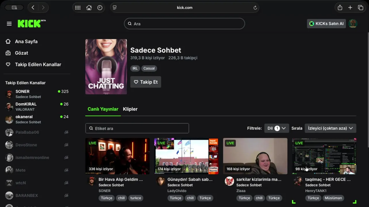This screenshot has height=207, width=369.
Task: Click ismailemreonline's avatar in sidebar
Action: click(9, 158)
